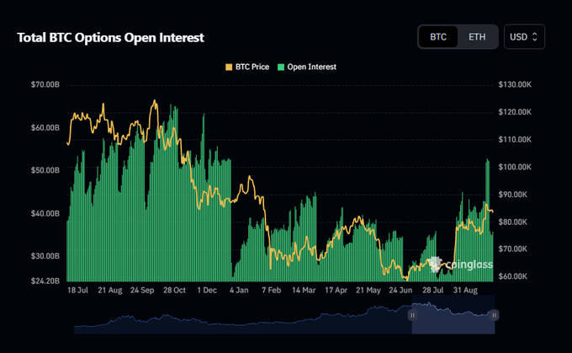This screenshot has height=353, width=572.
Task: Click the '$24.20B' left axis value
Action: [45, 281]
